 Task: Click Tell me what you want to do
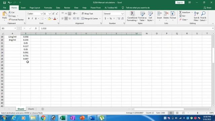tap(138, 8)
